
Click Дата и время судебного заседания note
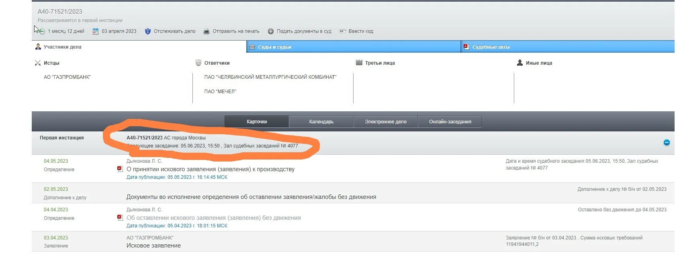click(x=582, y=164)
